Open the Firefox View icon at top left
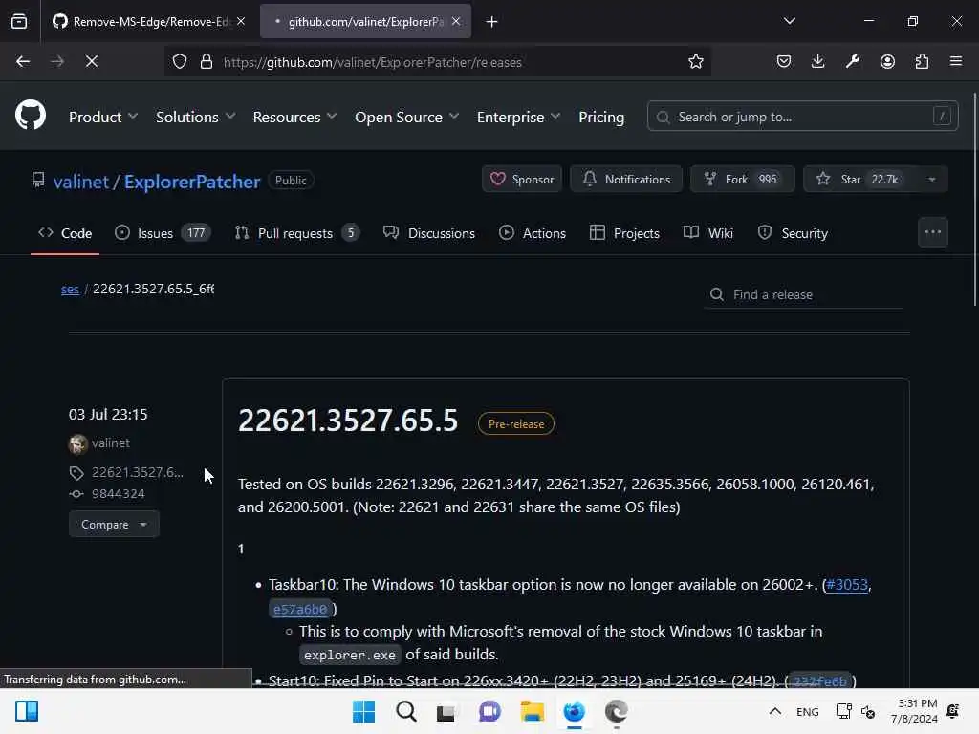 click(x=19, y=21)
